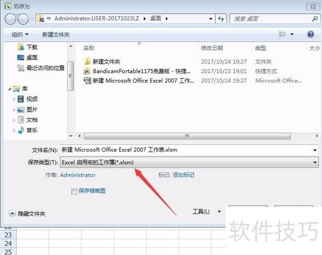Click the Back navigation arrow button
Image resolution: width=322 pixels, height=255 pixels.
pyautogui.click(x=10, y=19)
